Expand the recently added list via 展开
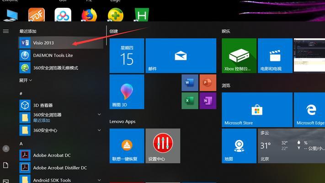 (x=26, y=81)
